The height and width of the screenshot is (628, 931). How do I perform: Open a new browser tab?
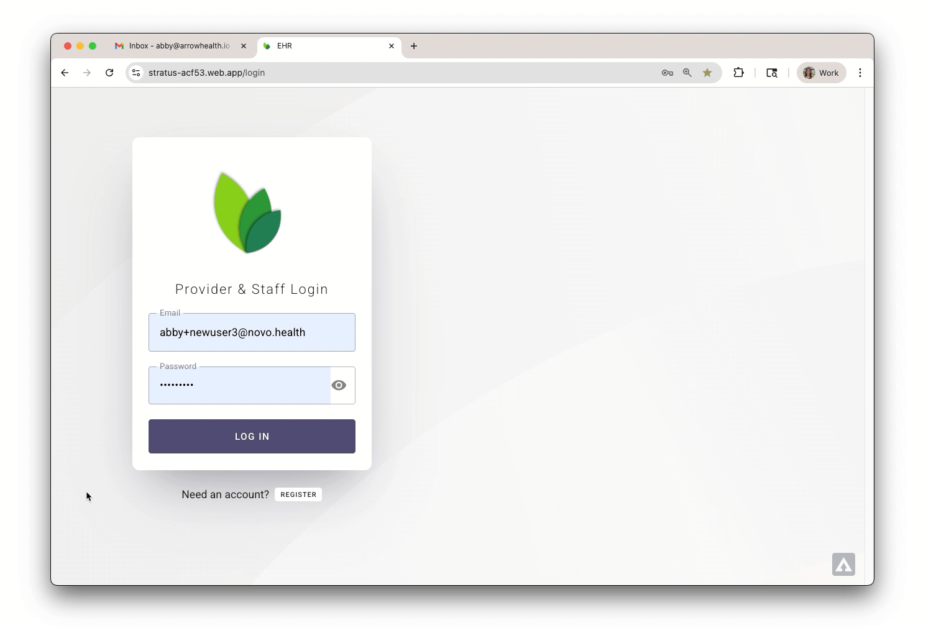414,46
